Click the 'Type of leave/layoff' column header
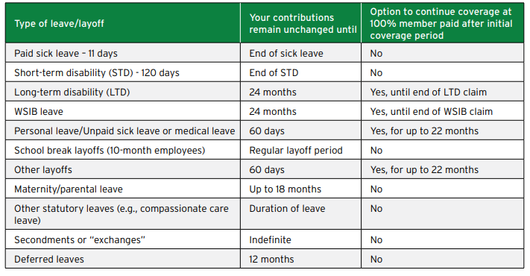Viewport: 530px width, 276px height. tap(123, 23)
